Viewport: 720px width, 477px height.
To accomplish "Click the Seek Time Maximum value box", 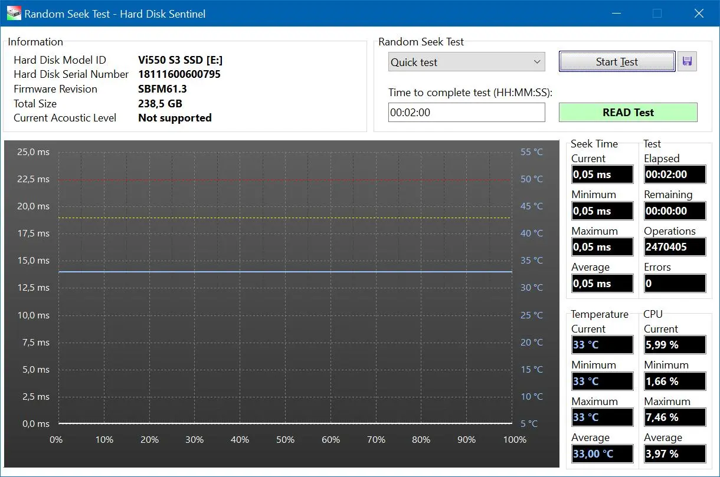I will (x=603, y=247).
